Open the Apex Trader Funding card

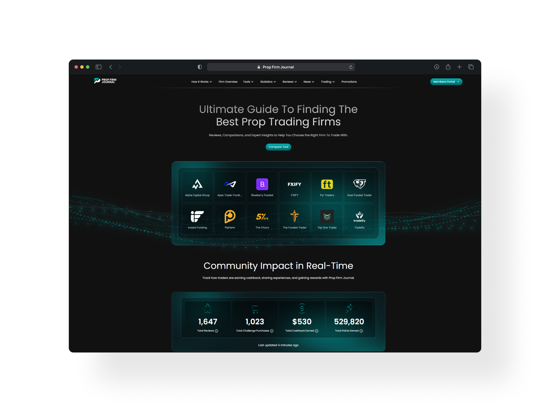coord(230,187)
